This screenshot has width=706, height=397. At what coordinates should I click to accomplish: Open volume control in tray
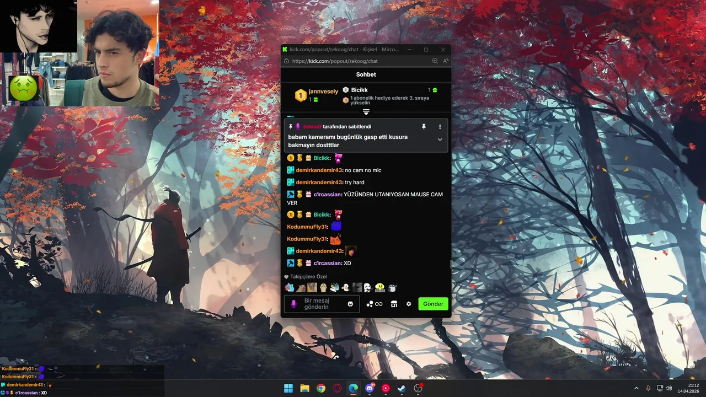point(668,388)
